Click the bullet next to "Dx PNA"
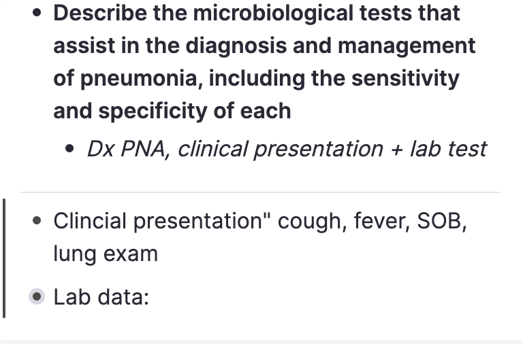523x344 pixels. (x=69, y=148)
